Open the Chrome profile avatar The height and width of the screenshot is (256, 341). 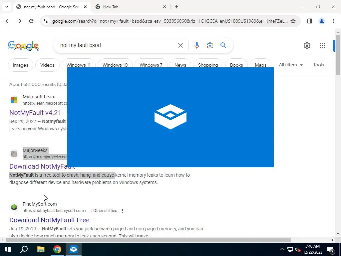[x=322, y=21]
